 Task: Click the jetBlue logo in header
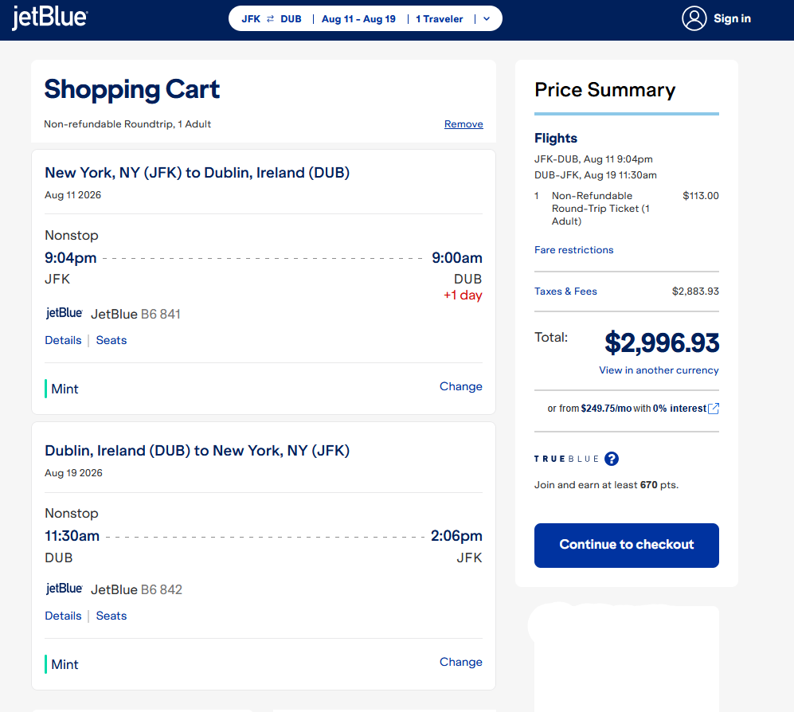49,18
